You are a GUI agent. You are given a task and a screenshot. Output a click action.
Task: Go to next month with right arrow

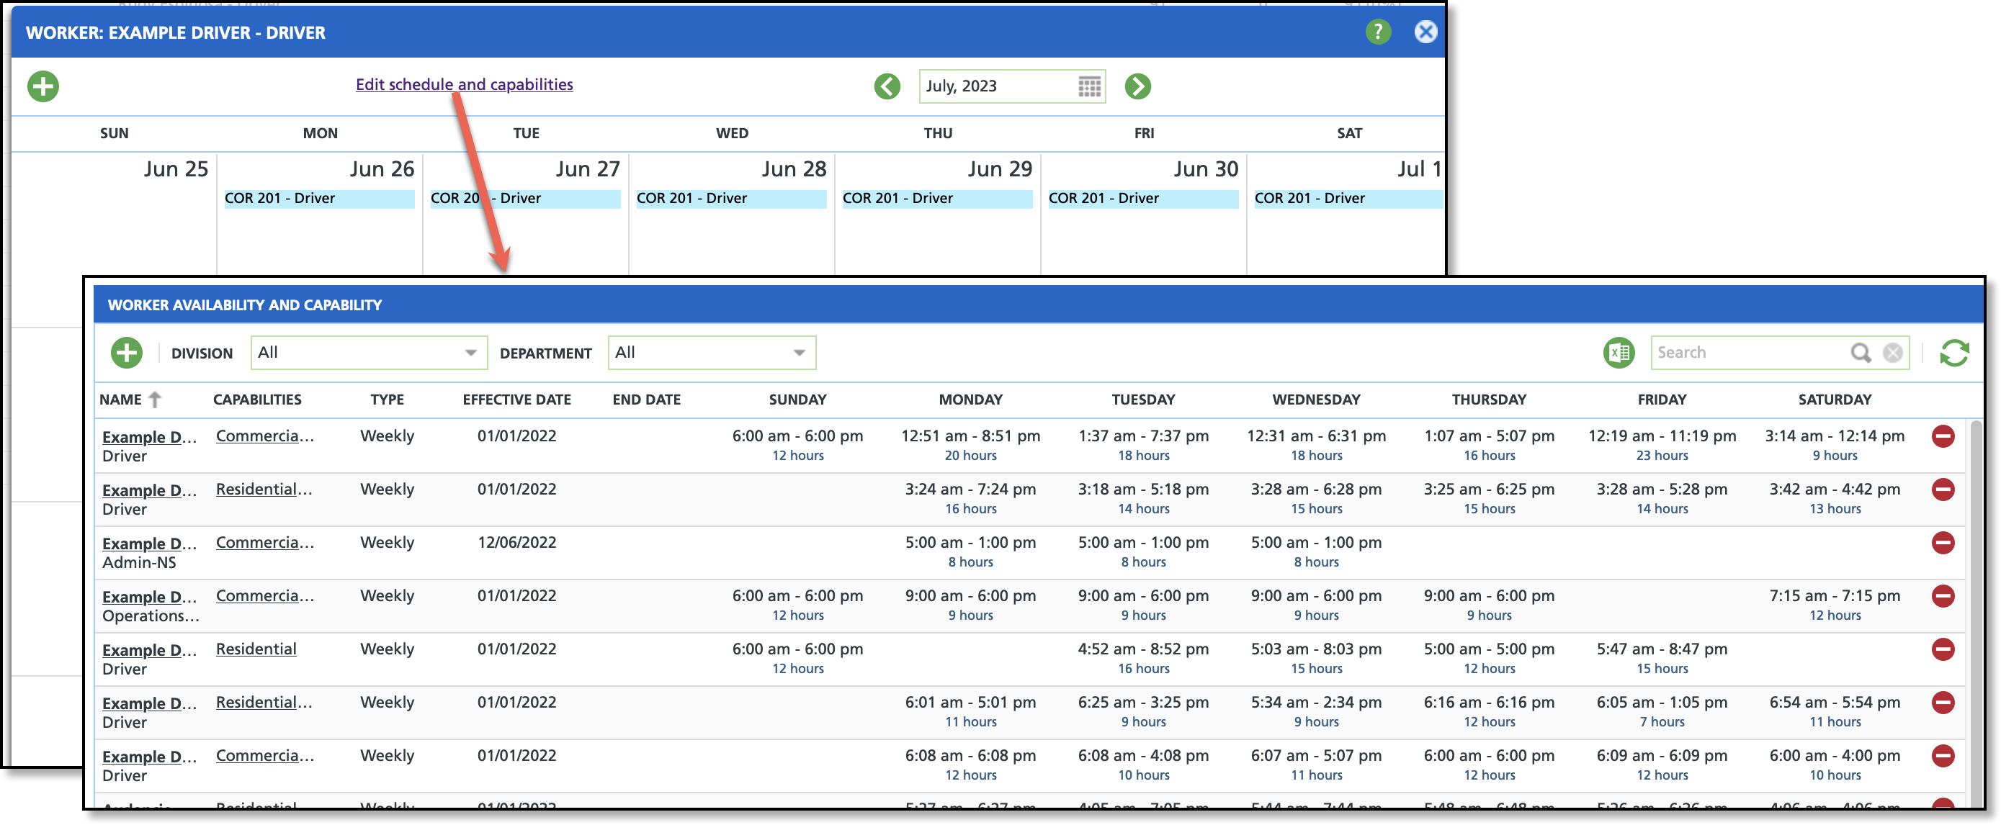point(1138,86)
